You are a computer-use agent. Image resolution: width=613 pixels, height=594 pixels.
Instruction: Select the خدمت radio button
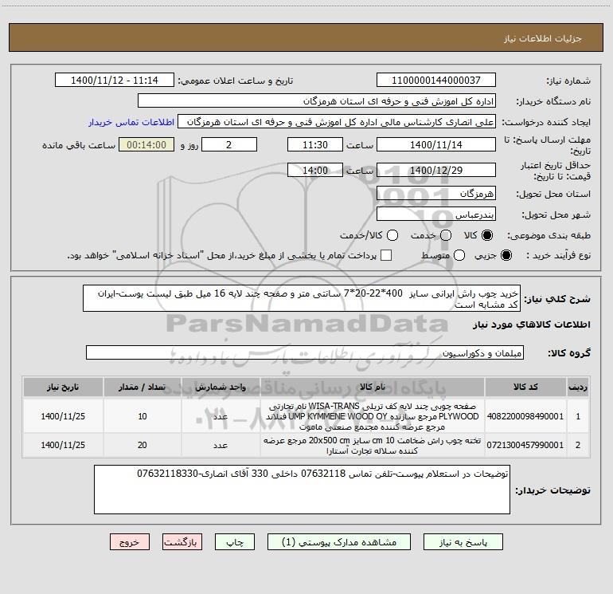446,235
